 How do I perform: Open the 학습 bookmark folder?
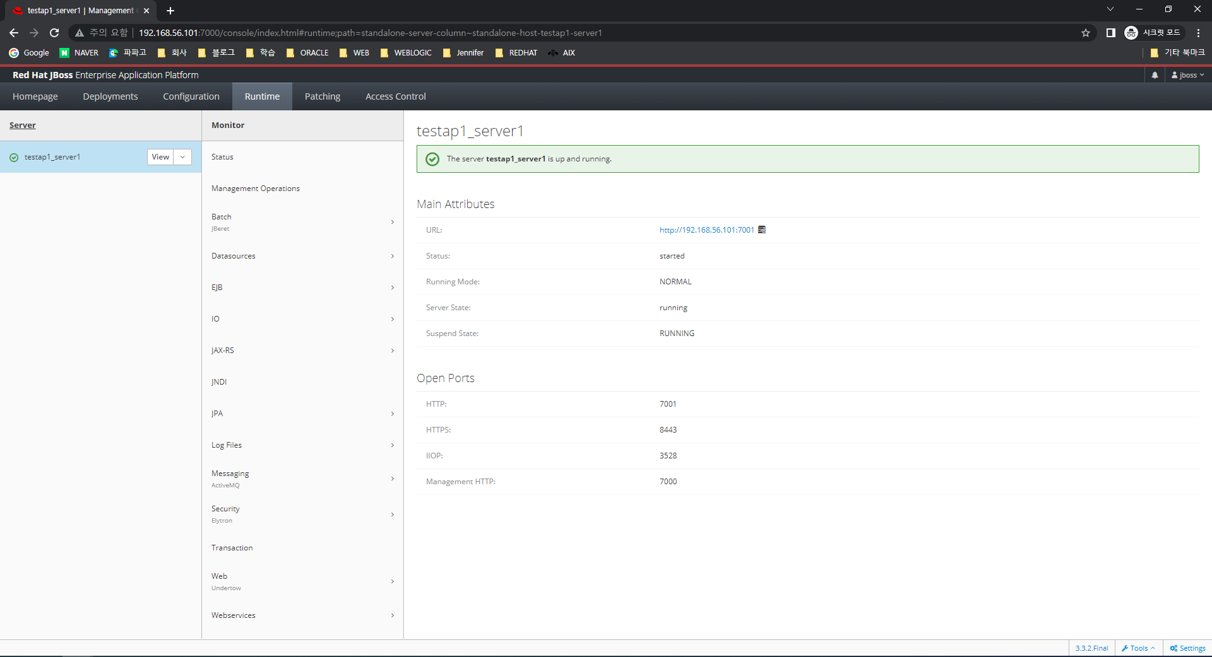261,53
